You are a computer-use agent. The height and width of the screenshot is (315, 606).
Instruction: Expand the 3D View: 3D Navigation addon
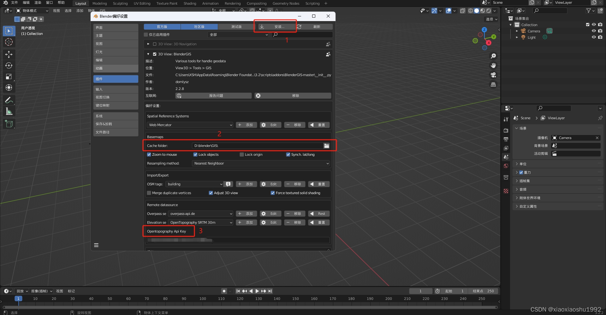[x=148, y=44]
